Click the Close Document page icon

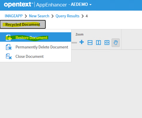click(x=9, y=56)
